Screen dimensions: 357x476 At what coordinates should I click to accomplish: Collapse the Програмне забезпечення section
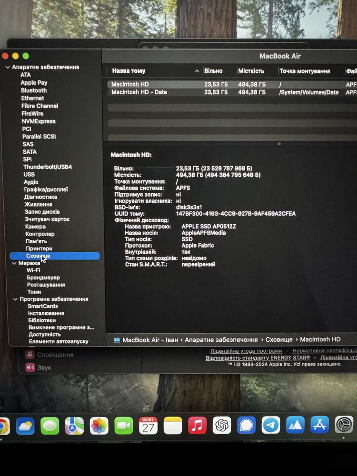(x=15, y=299)
